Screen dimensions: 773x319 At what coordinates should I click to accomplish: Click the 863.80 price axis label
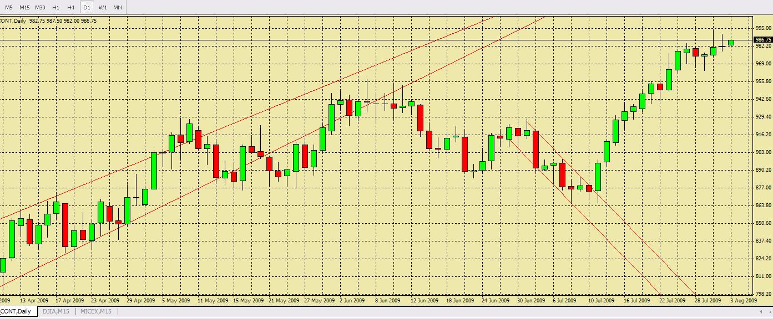coord(763,205)
